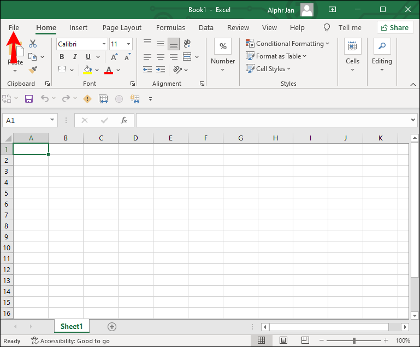The image size is (420, 347).
Task: Click the Tell me lightbulb icon
Action: pyautogui.click(x=327, y=27)
